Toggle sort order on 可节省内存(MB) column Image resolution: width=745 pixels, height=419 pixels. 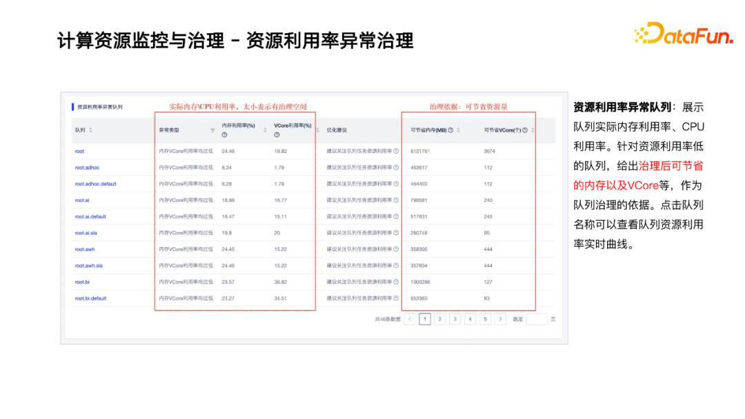(459, 128)
